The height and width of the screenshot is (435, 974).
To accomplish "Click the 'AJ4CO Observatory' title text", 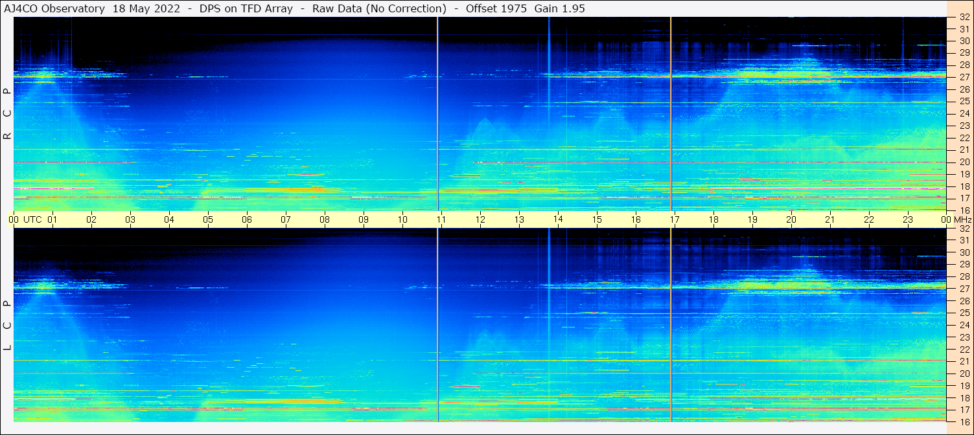I will click(x=56, y=8).
